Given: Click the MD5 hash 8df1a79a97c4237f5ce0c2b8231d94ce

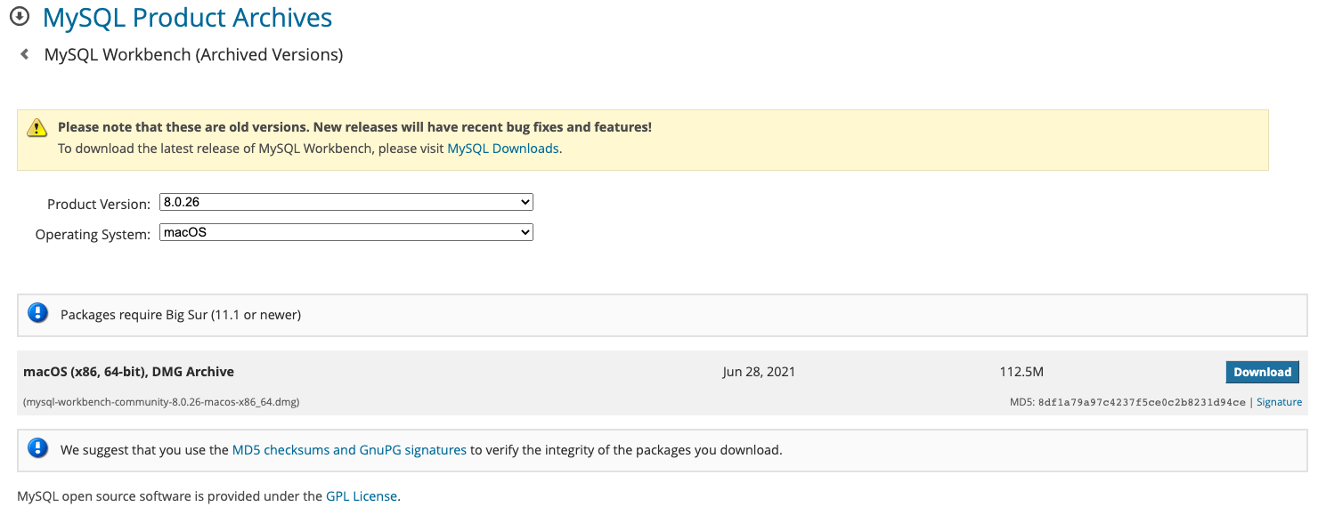Looking at the screenshot, I should coord(1142,402).
